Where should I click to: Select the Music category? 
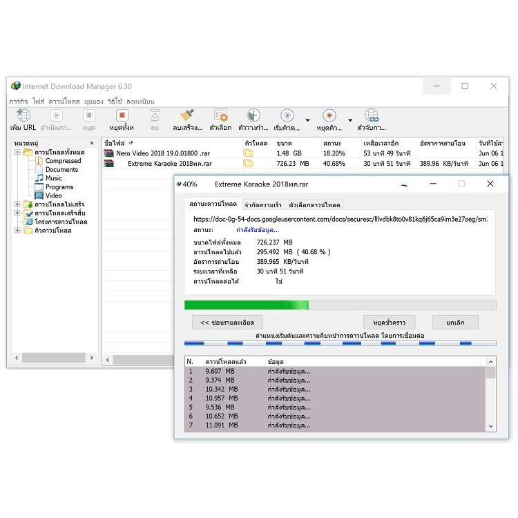click(54, 178)
